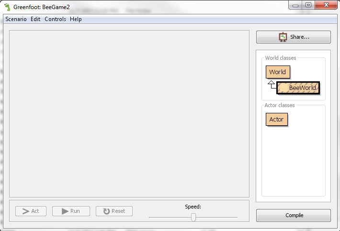Open the Help menu
This screenshot has height=231, width=340.
pyautogui.click(x=76, y=19)
